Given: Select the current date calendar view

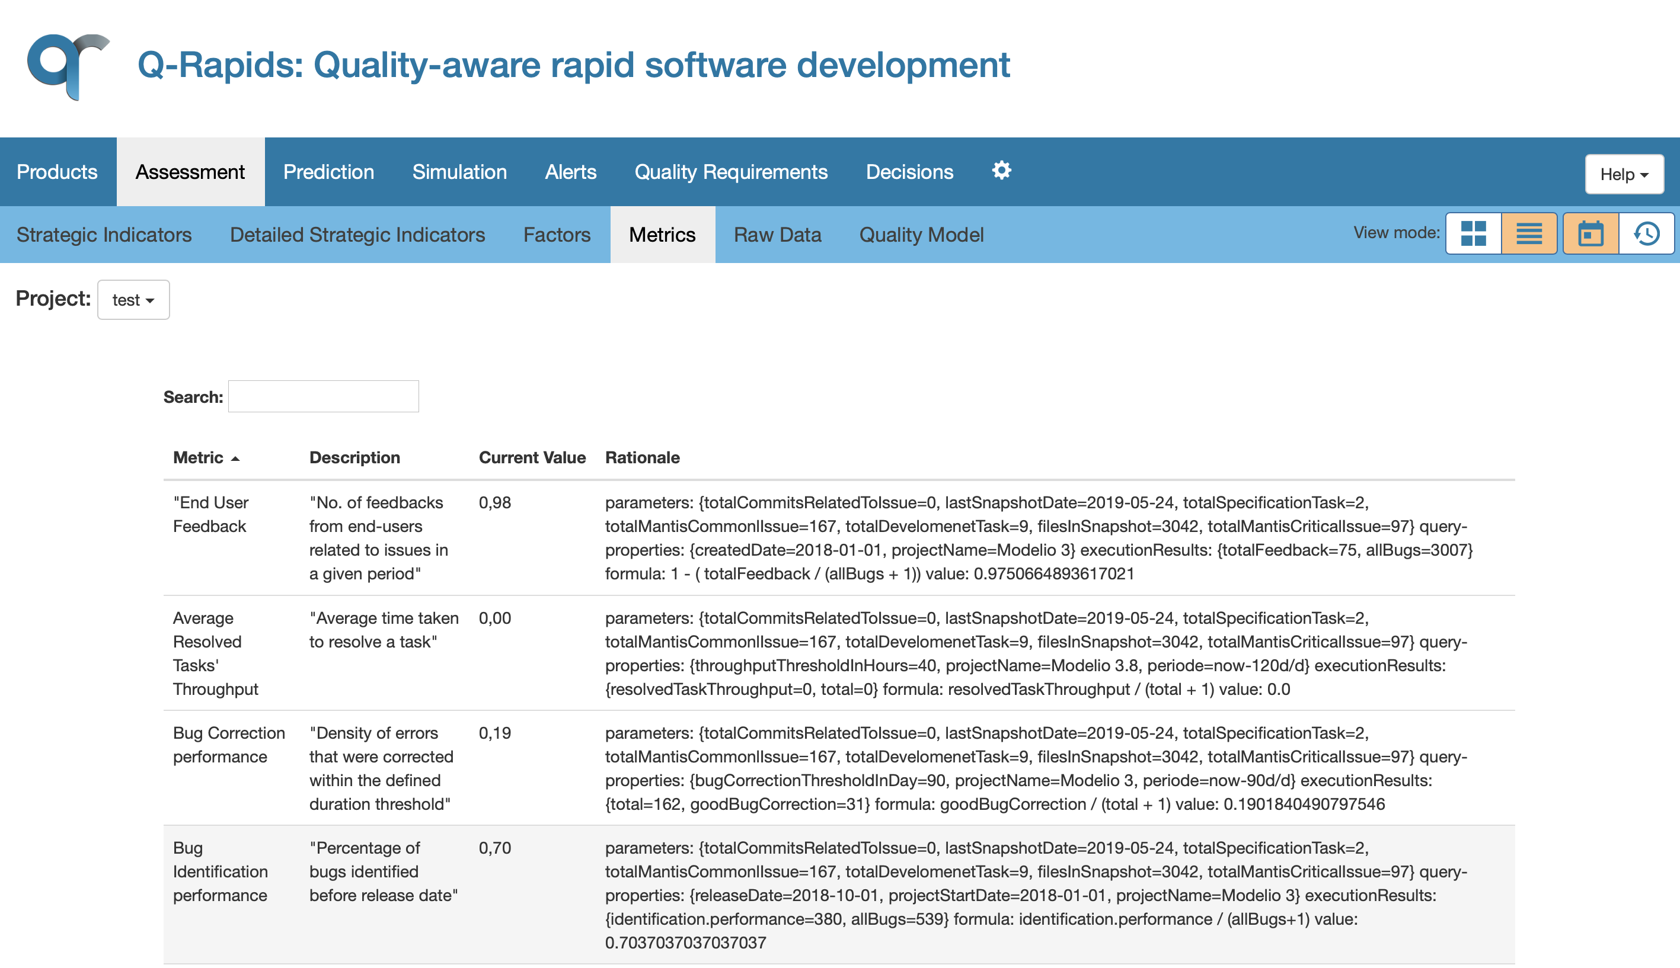Looking at the screenshot, I should 1590,233.
